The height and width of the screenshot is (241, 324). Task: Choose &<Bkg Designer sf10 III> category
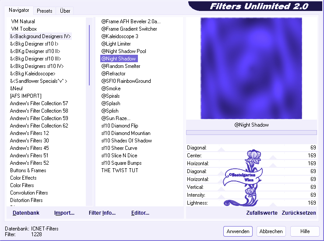[x=35, y=59]
